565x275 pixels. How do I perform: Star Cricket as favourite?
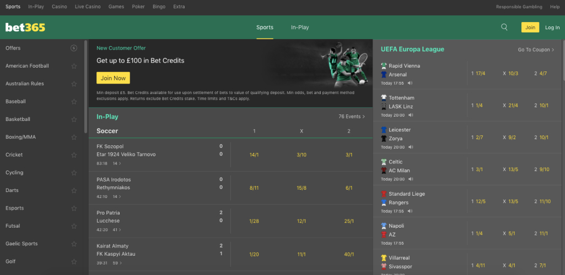coord(74,155)
